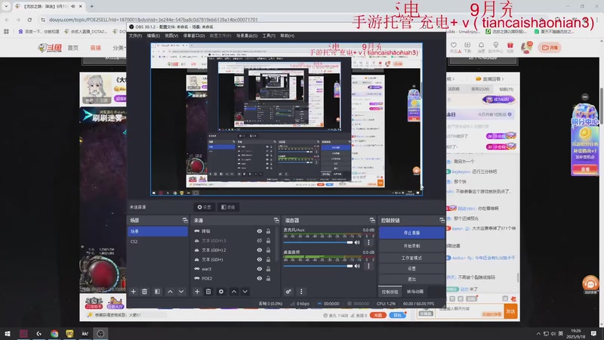Expand Douyu 分类 category dropdown

point(119,48)
